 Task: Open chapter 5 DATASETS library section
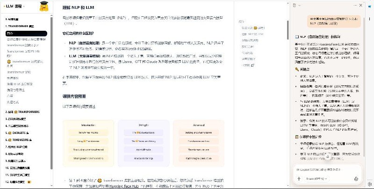(19, 133)
